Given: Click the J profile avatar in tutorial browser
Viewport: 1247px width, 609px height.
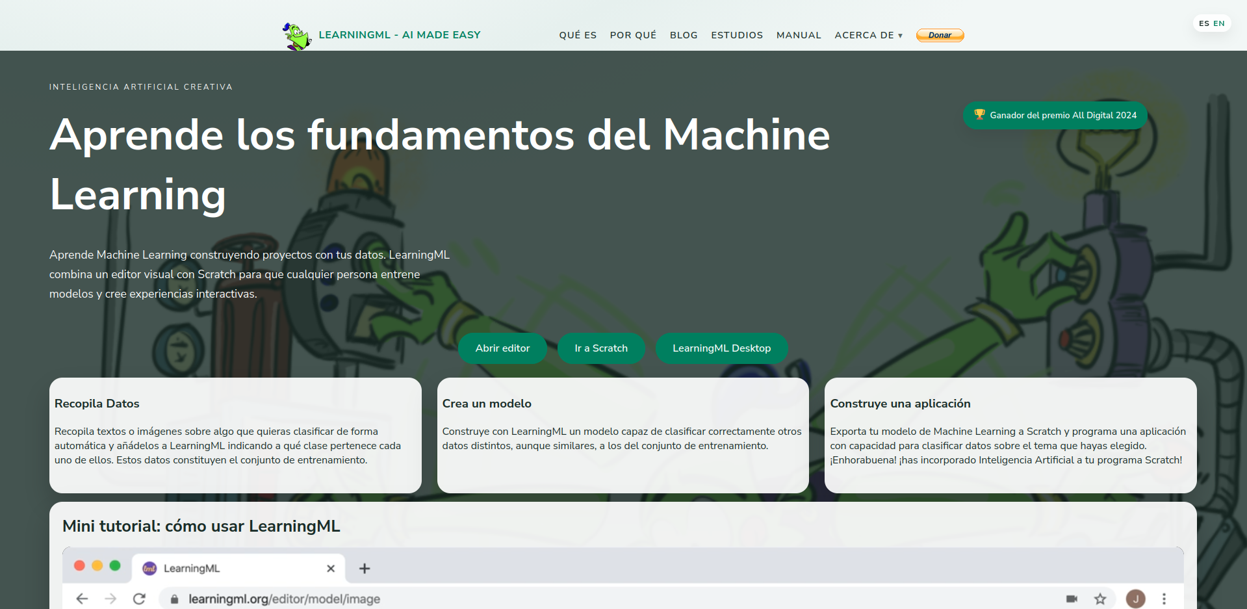Looking at the screenshot, I should [x=1135, y=599].
